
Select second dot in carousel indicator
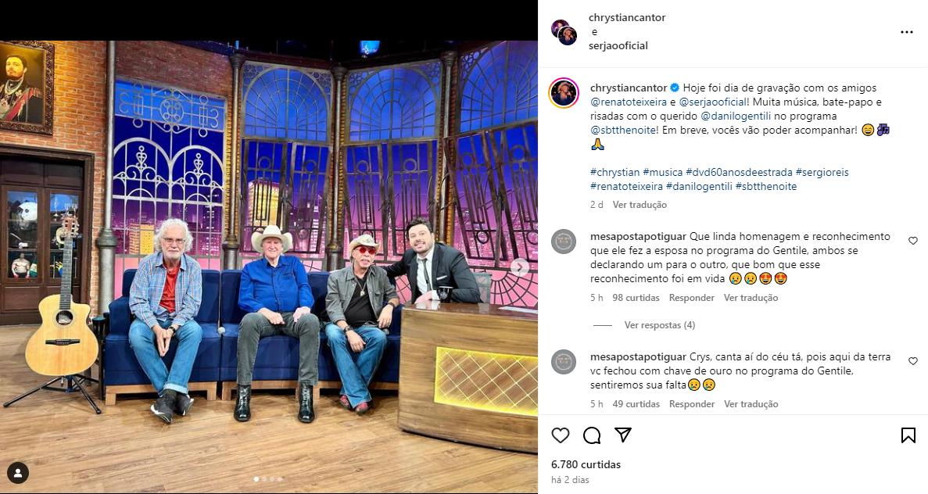coord(264,478)
